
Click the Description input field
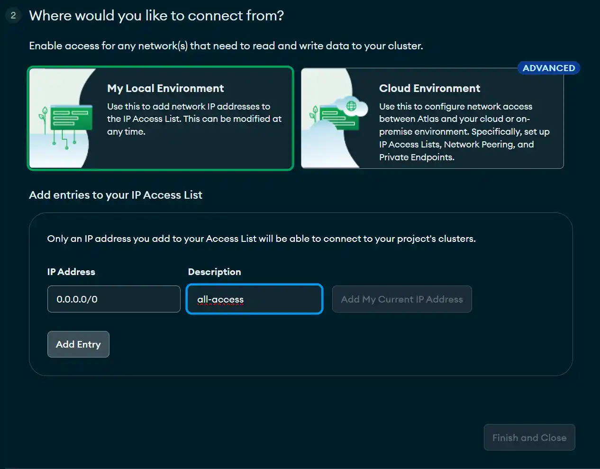click(255, 299)
